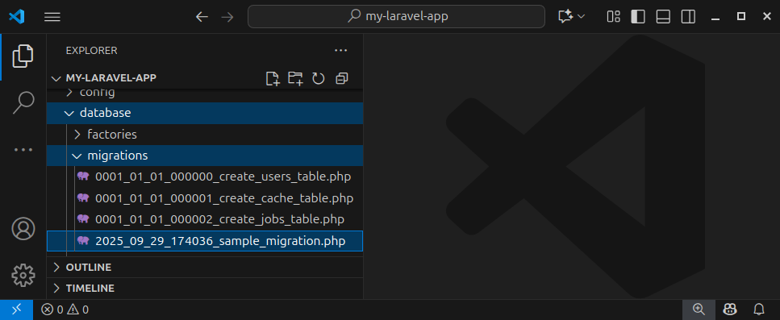The height and width of the screenshot is (320, 780).
Task: Refresh the Explorer tree
Action: 319,78
